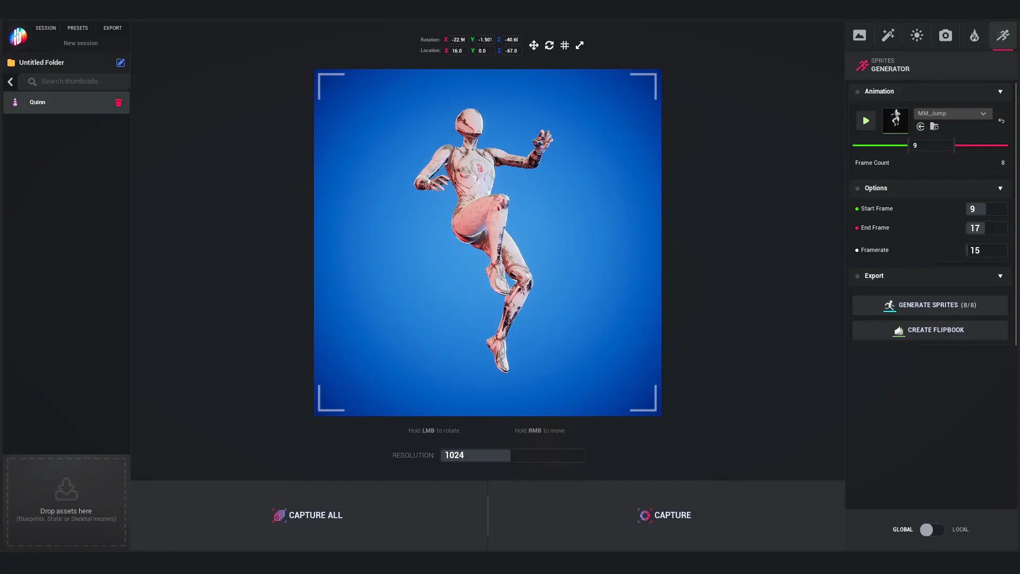Image resolution: width=1020 pixels, height=574 pixels.
Task: Collapse the Animation section
Action: click(x=1000, y=92)
